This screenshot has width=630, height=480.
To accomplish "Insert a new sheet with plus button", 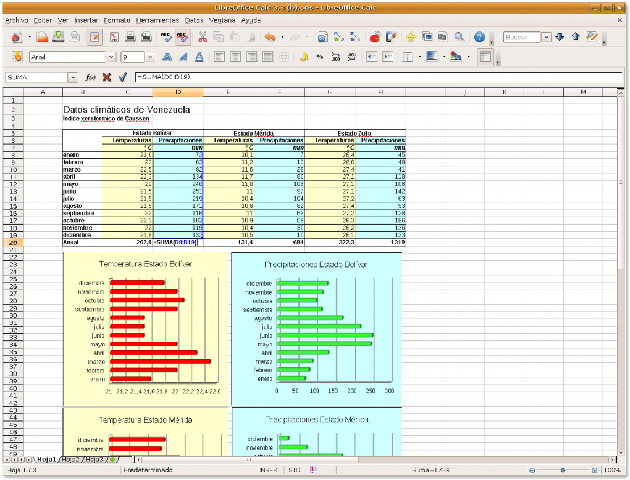I will [112, 459].
